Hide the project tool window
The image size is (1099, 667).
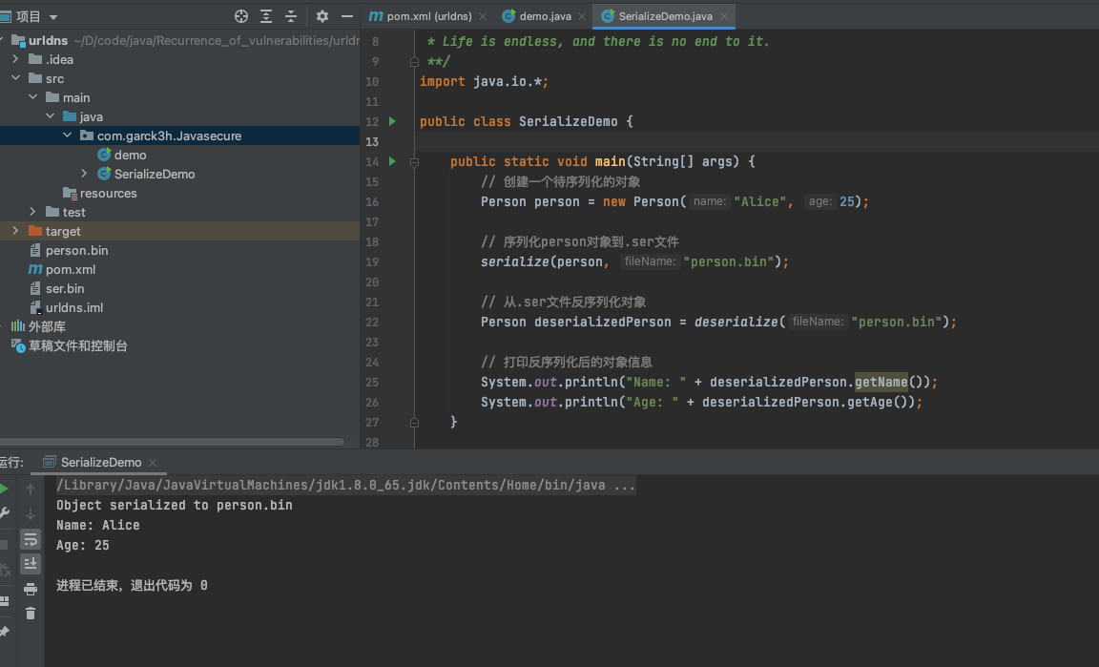[347, 16]
